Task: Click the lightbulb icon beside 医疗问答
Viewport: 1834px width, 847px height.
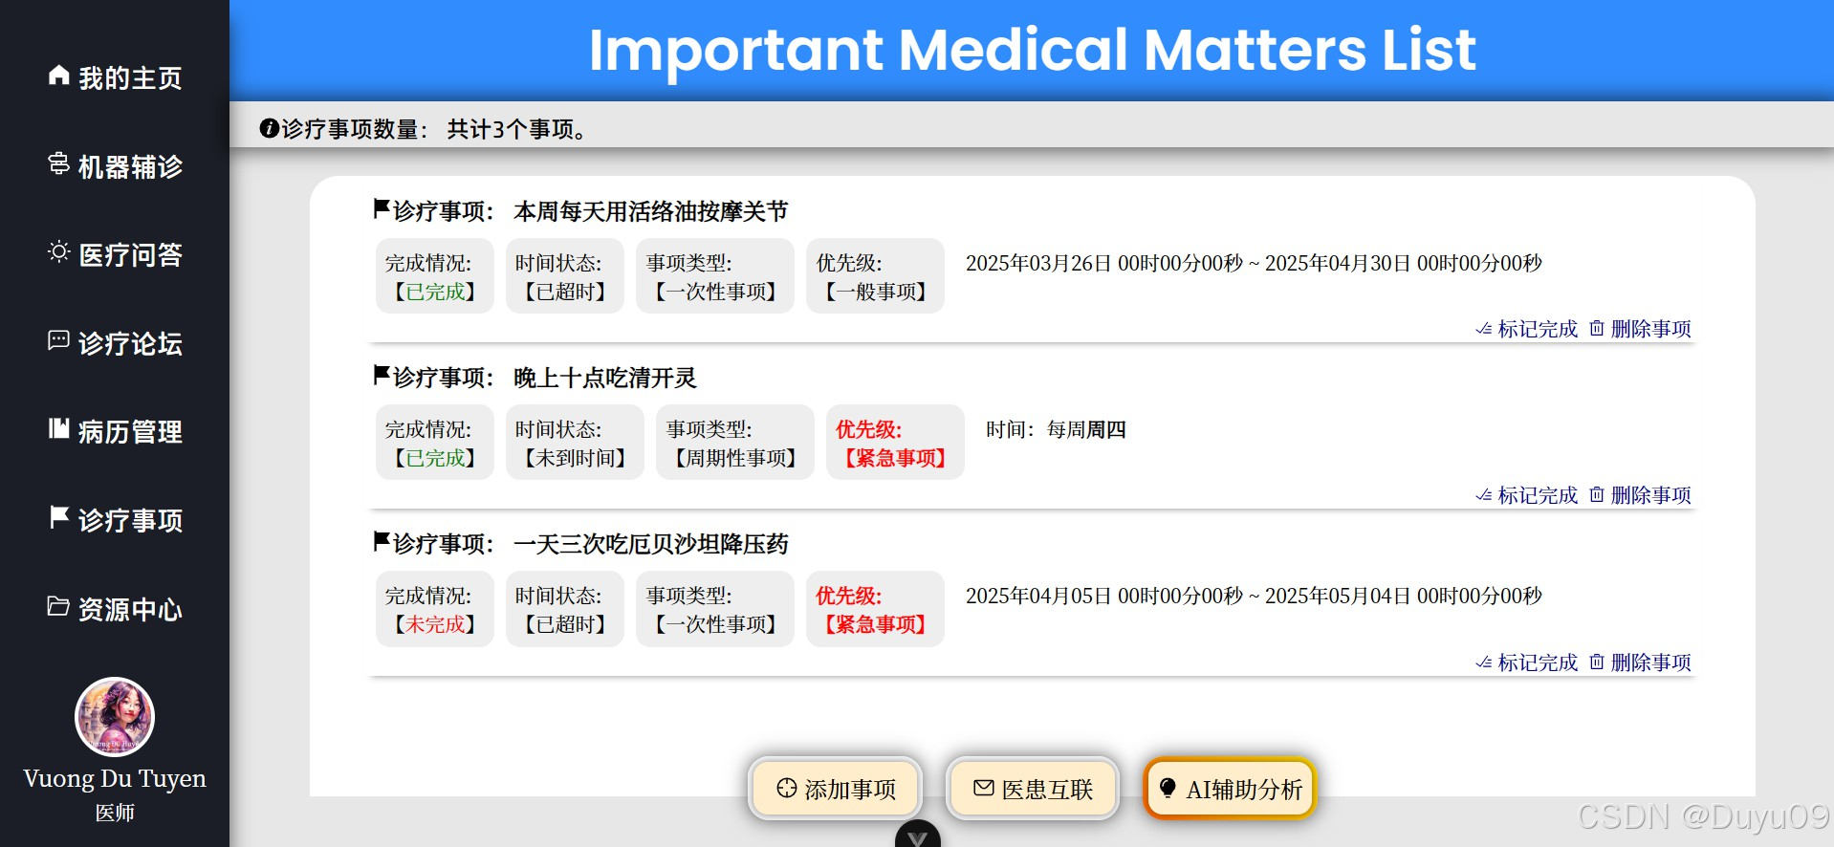Action: [x=59, y=252]
